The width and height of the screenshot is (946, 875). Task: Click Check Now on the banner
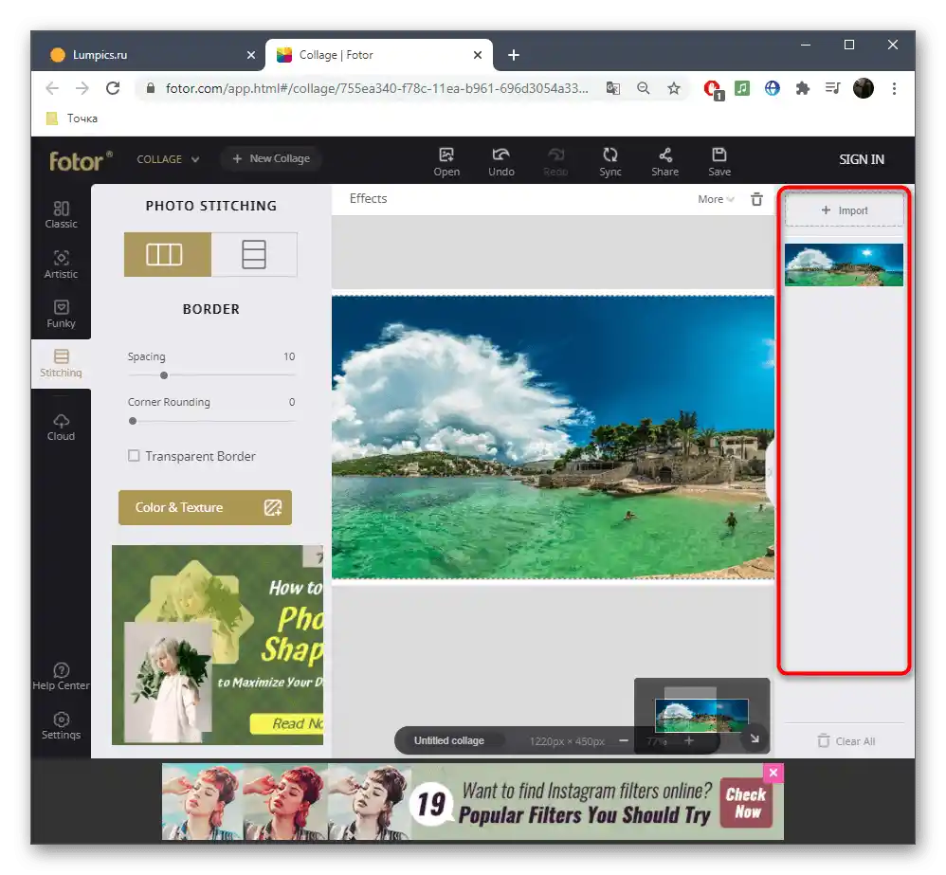tap(746, 803)
